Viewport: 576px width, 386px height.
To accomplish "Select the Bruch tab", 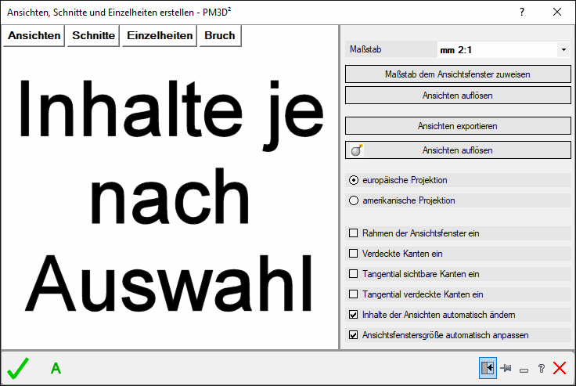I will (219, 35).
